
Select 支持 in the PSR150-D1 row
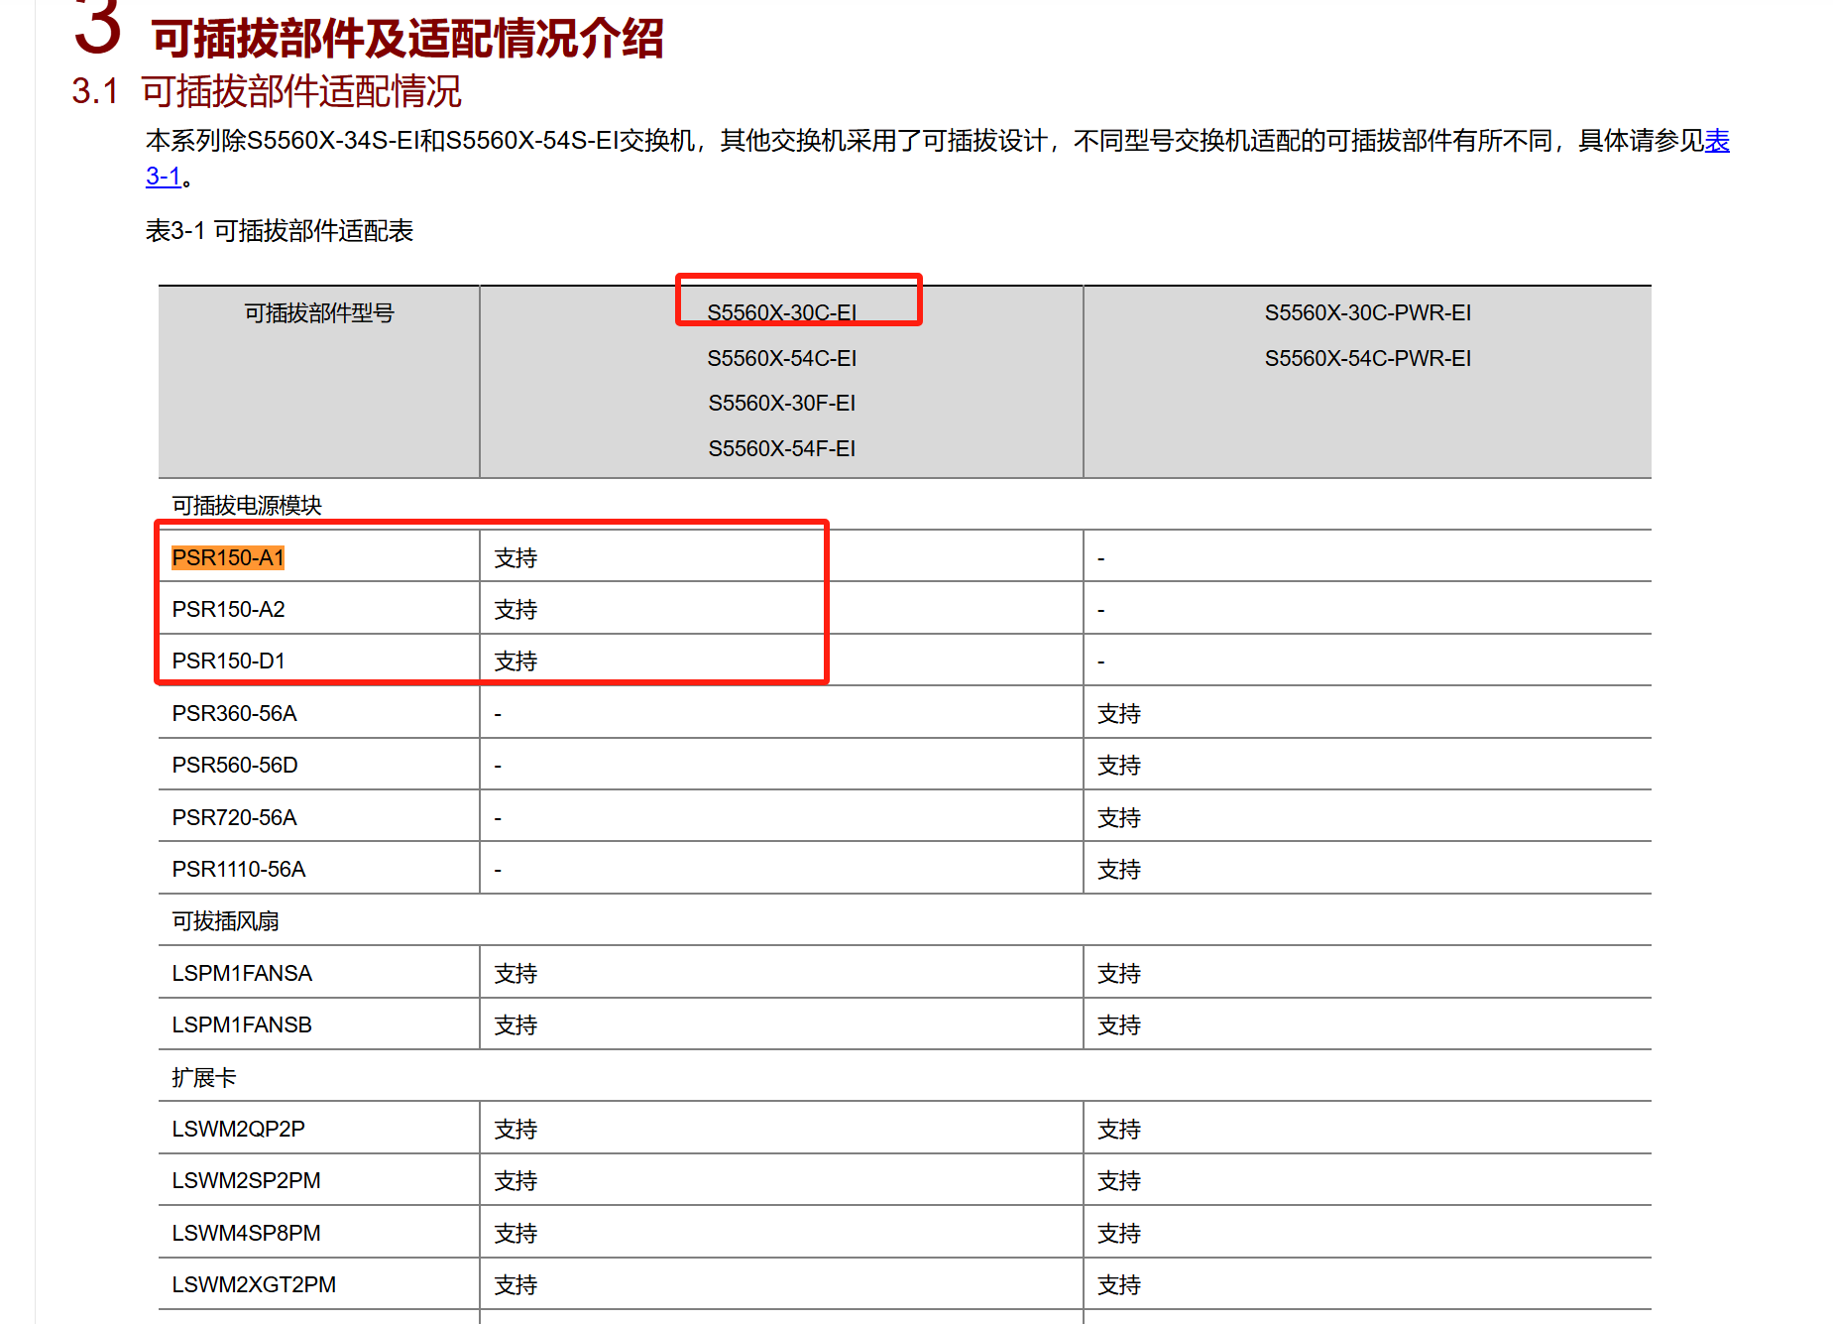(x=516, y=662)
